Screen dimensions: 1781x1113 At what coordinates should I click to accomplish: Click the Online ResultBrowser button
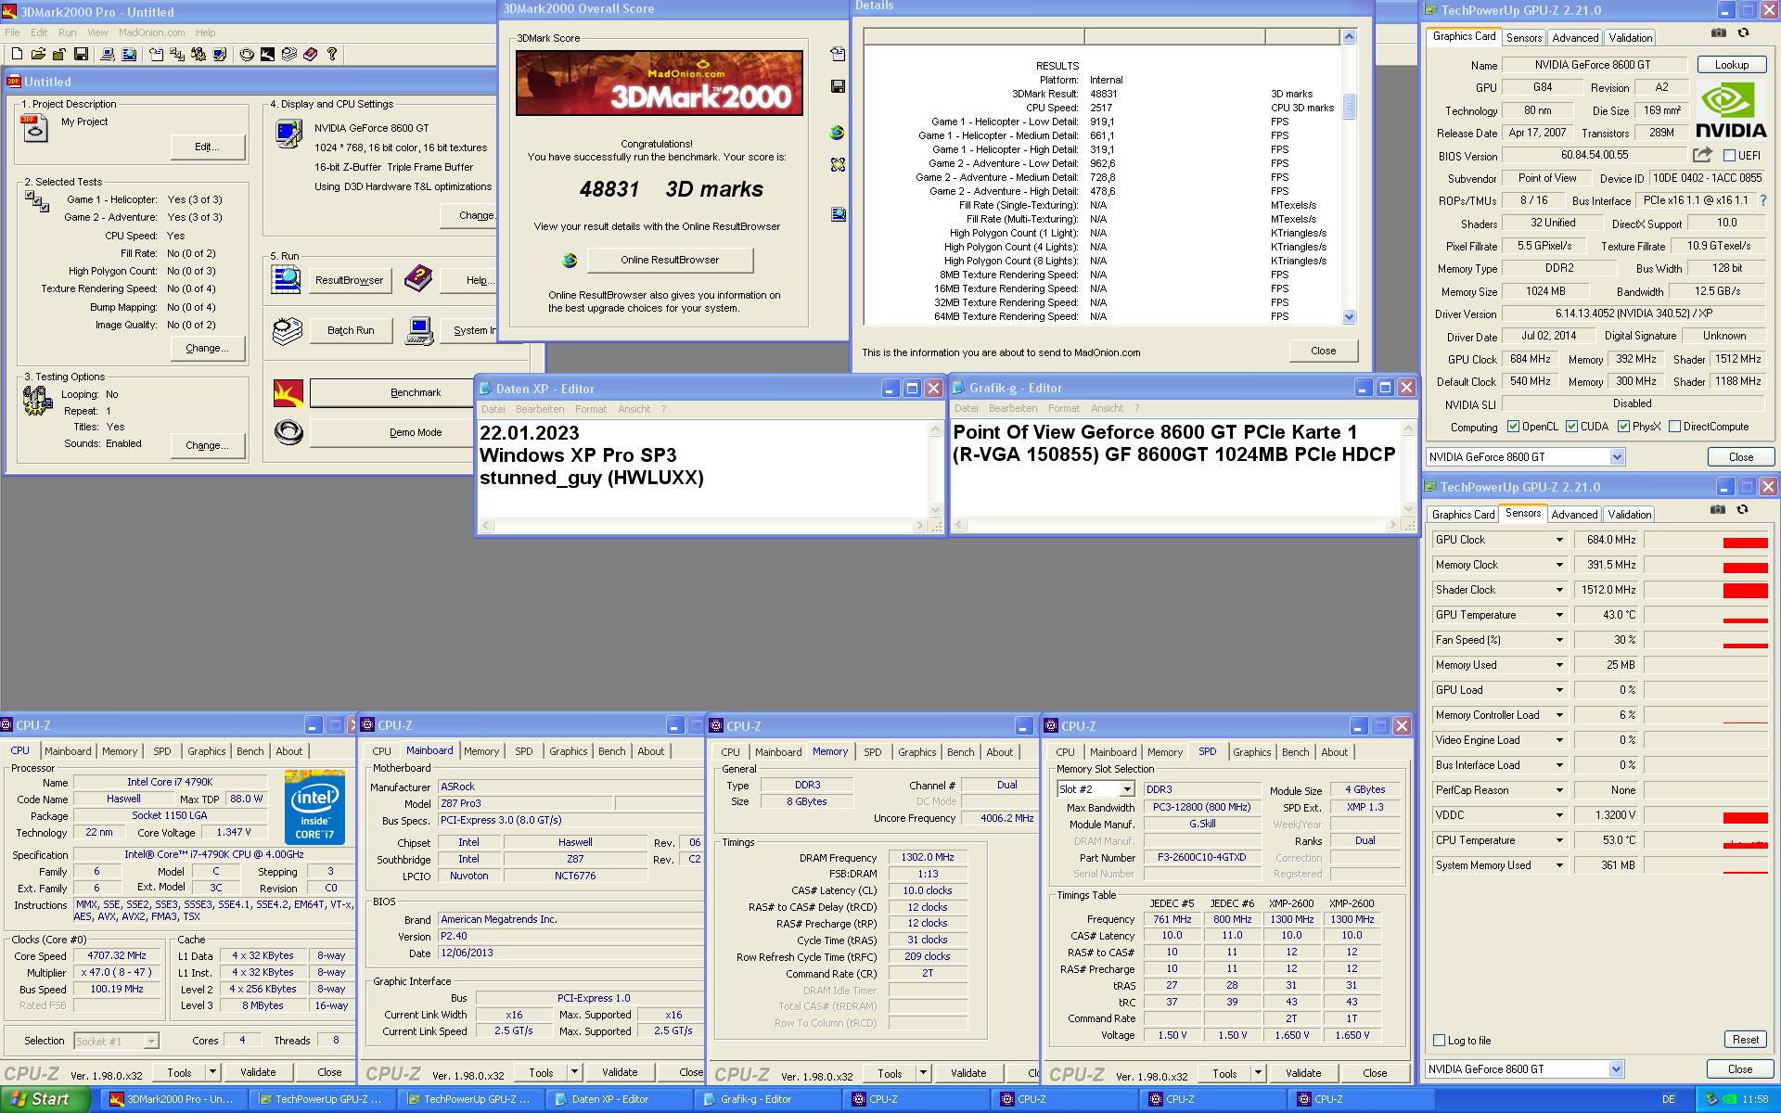(x=670, y=260)
